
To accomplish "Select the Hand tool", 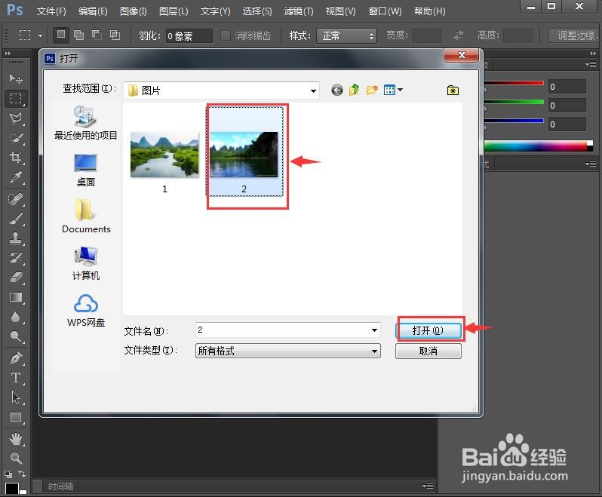I will [16, 439].
